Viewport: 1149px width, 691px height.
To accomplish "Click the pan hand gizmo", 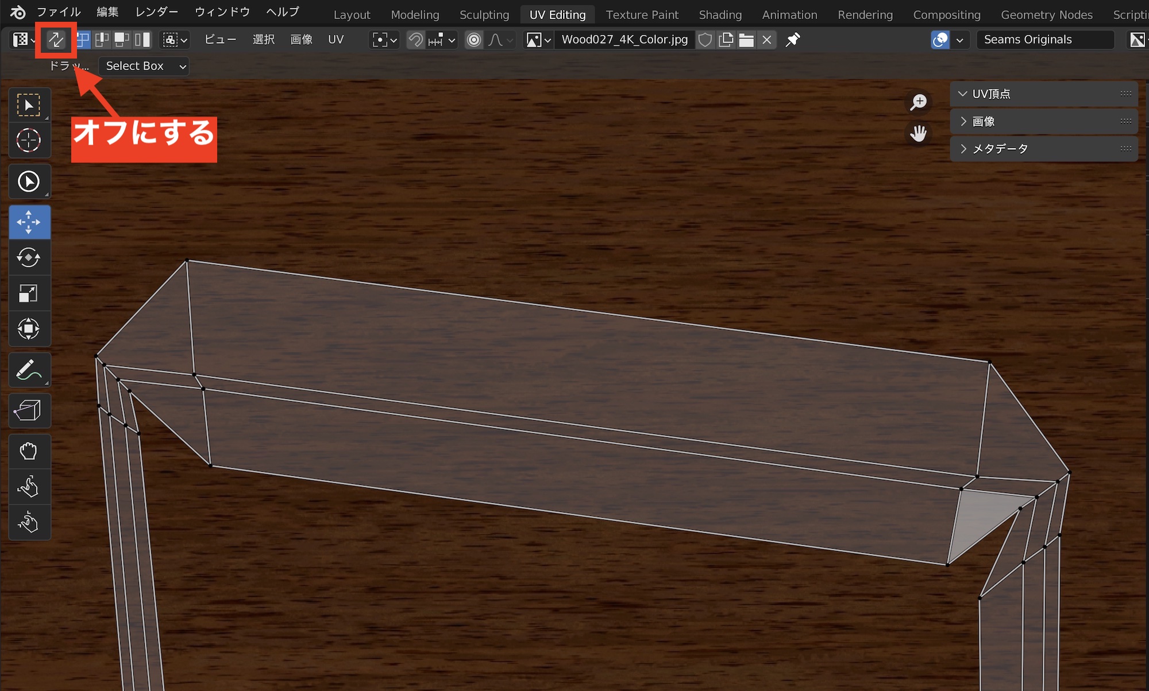I will pos(919,133).
